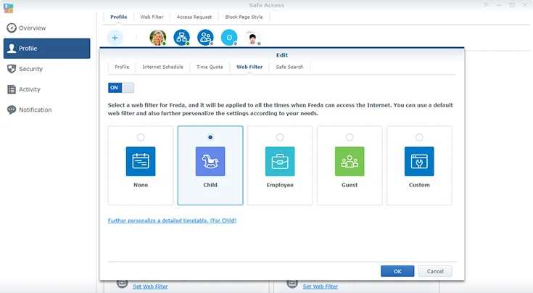Select the group users profile icon
533x293 pixels.
click(205, 38)
